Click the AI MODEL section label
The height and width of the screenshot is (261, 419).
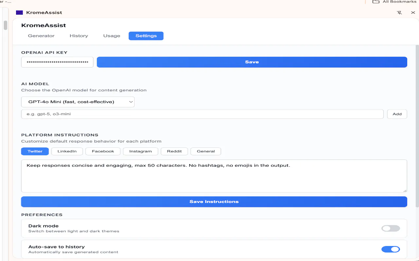coord(35,84)
